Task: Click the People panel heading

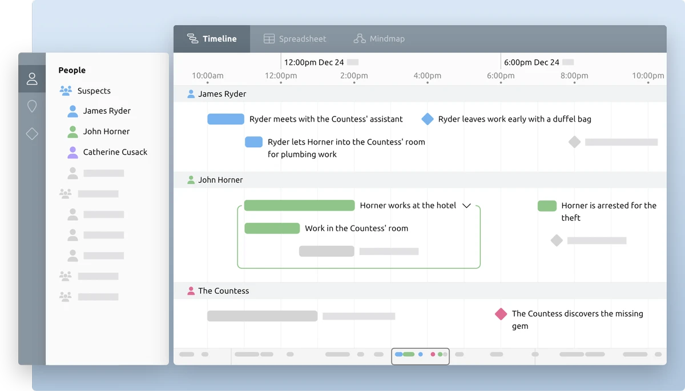Action: tap(72, 70)
